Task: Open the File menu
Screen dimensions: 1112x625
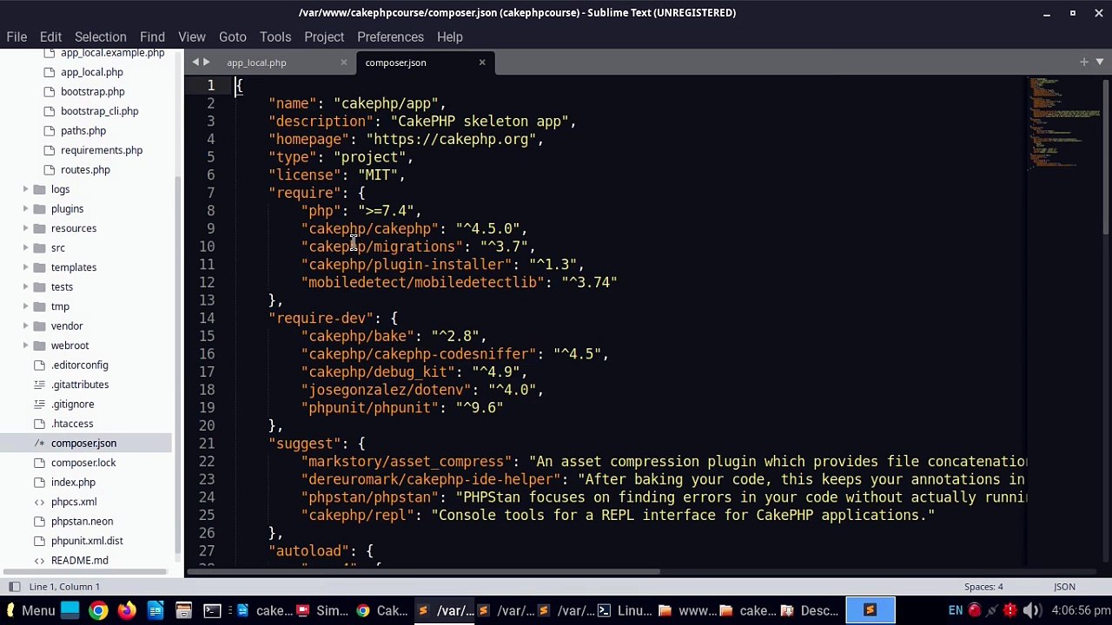Action: click(x=17, y=36)
